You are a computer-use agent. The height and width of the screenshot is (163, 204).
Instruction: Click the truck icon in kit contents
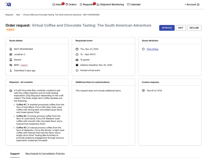click(11, 91)
